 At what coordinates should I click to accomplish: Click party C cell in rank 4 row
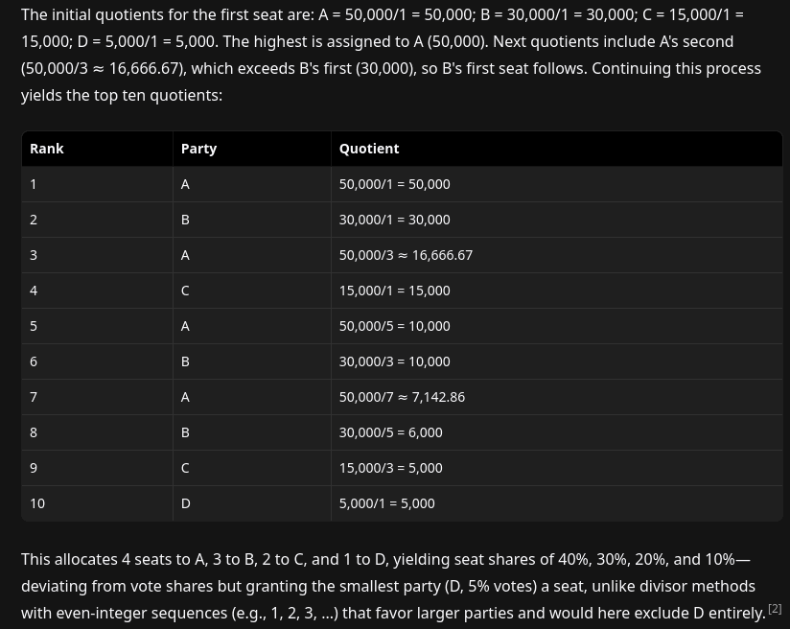185,291
